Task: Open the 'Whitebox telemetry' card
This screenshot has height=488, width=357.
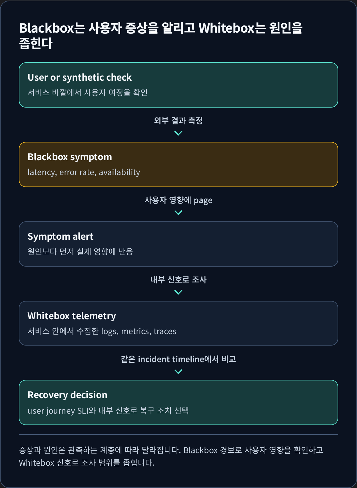Action: (178, 323)
